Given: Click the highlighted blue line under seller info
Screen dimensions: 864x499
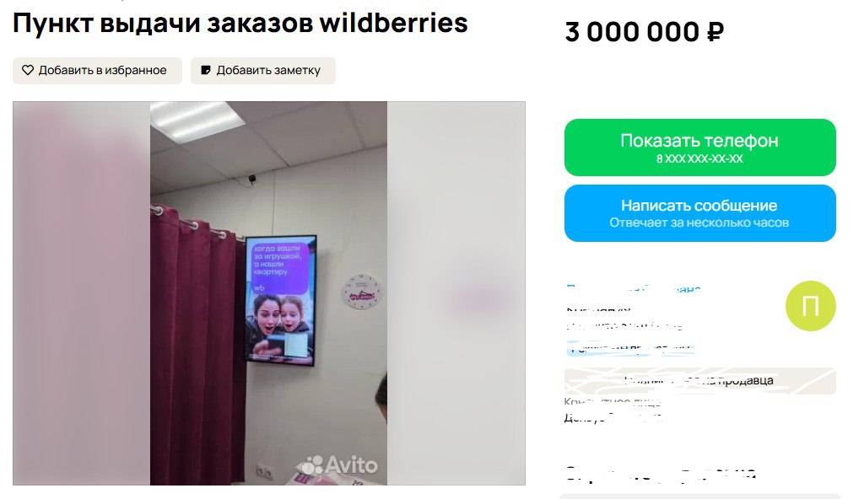Looking at the screenshot, I should 630,348.
